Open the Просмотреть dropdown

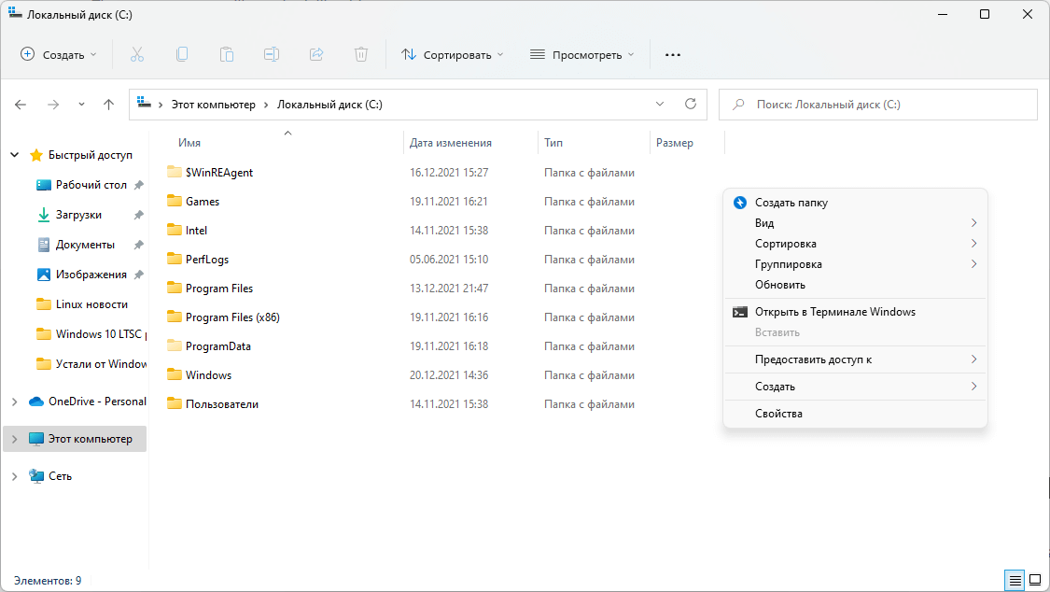click(x=581, y=55)
